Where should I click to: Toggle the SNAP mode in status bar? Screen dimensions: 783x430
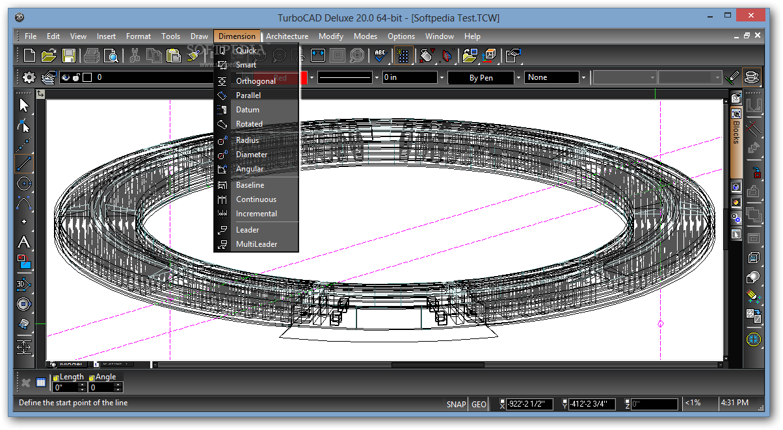[x=457, y=404]
